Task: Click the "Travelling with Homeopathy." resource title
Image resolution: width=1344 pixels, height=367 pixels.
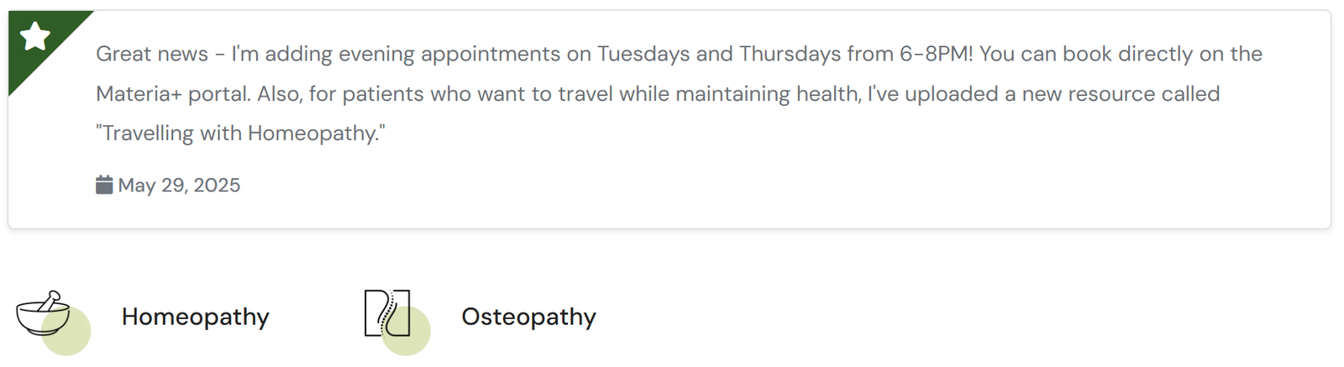Action: [x=240, y=133]
